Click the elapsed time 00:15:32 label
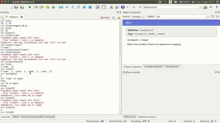 tap(105, 17)
